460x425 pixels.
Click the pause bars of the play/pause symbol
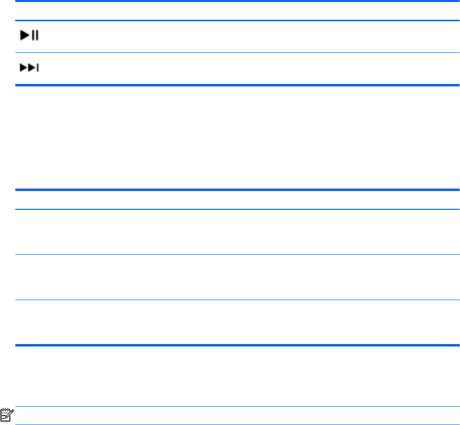pyautogui.click(x=35, y=35)
